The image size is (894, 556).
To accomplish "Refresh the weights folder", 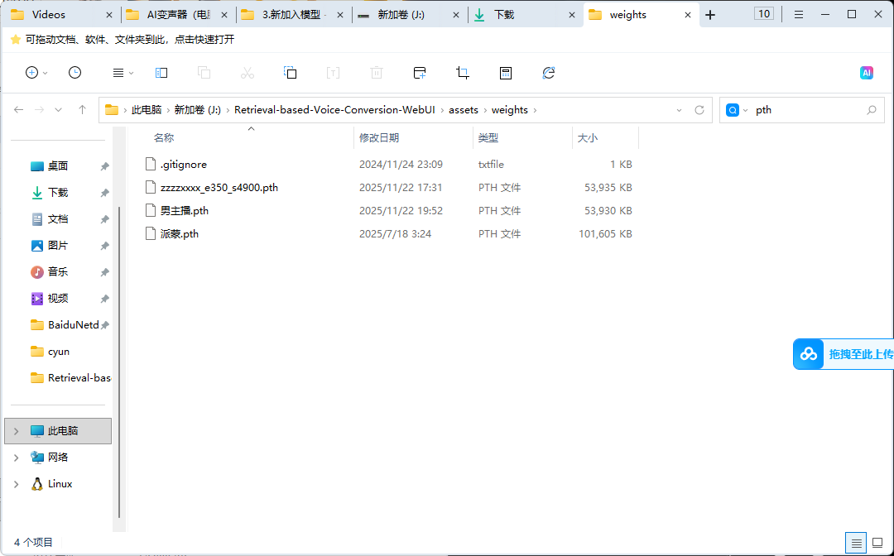I will click(699, 110).
